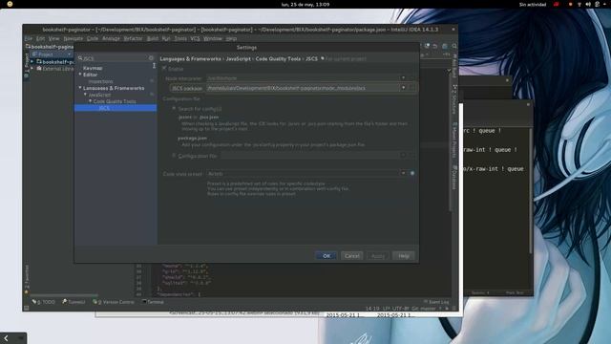This screenshot has width=611, height=344.
Task: Toggle tool window buttons at bottom-left corner
Action: pos(26,308)
